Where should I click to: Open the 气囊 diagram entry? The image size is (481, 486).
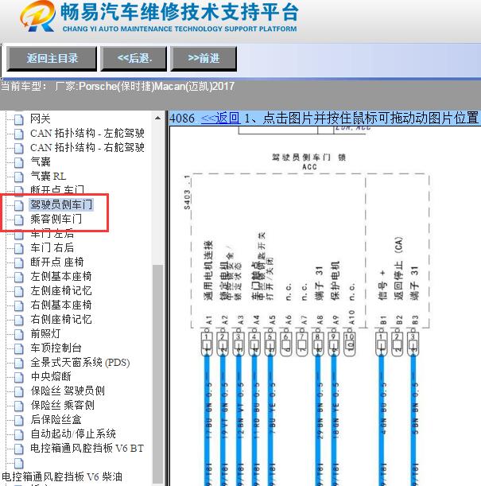(41, 161)
